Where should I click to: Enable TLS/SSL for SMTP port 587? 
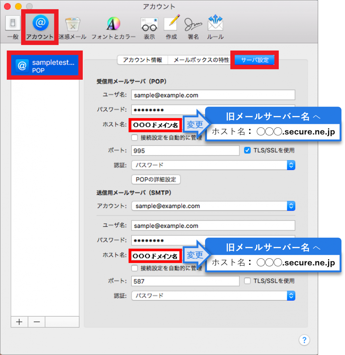click(x=247, y=281)
